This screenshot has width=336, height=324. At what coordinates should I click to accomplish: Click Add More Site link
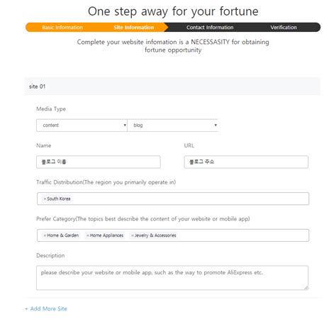(46, 308)
